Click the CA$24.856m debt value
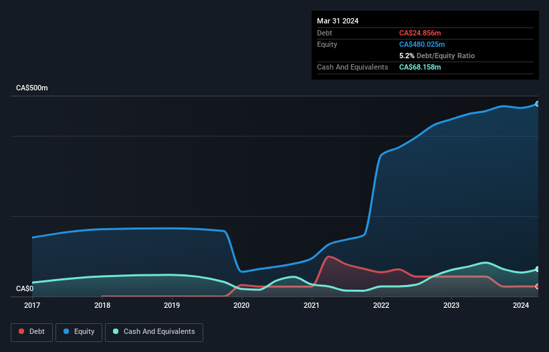 coord(420,33)
